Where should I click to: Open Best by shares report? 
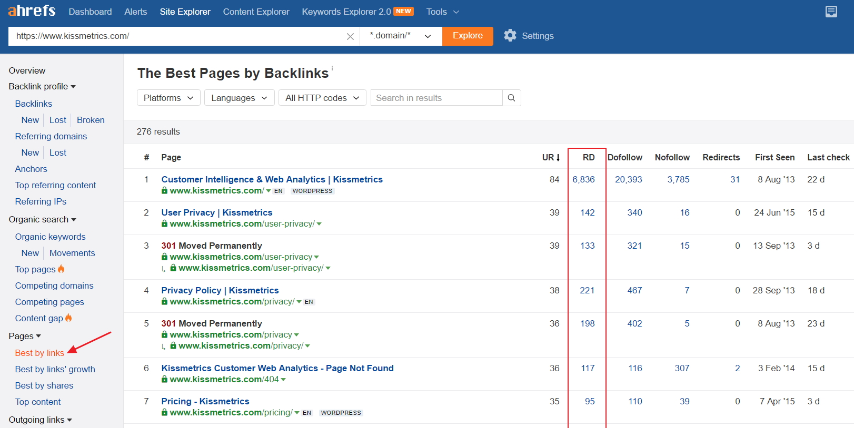44,385
